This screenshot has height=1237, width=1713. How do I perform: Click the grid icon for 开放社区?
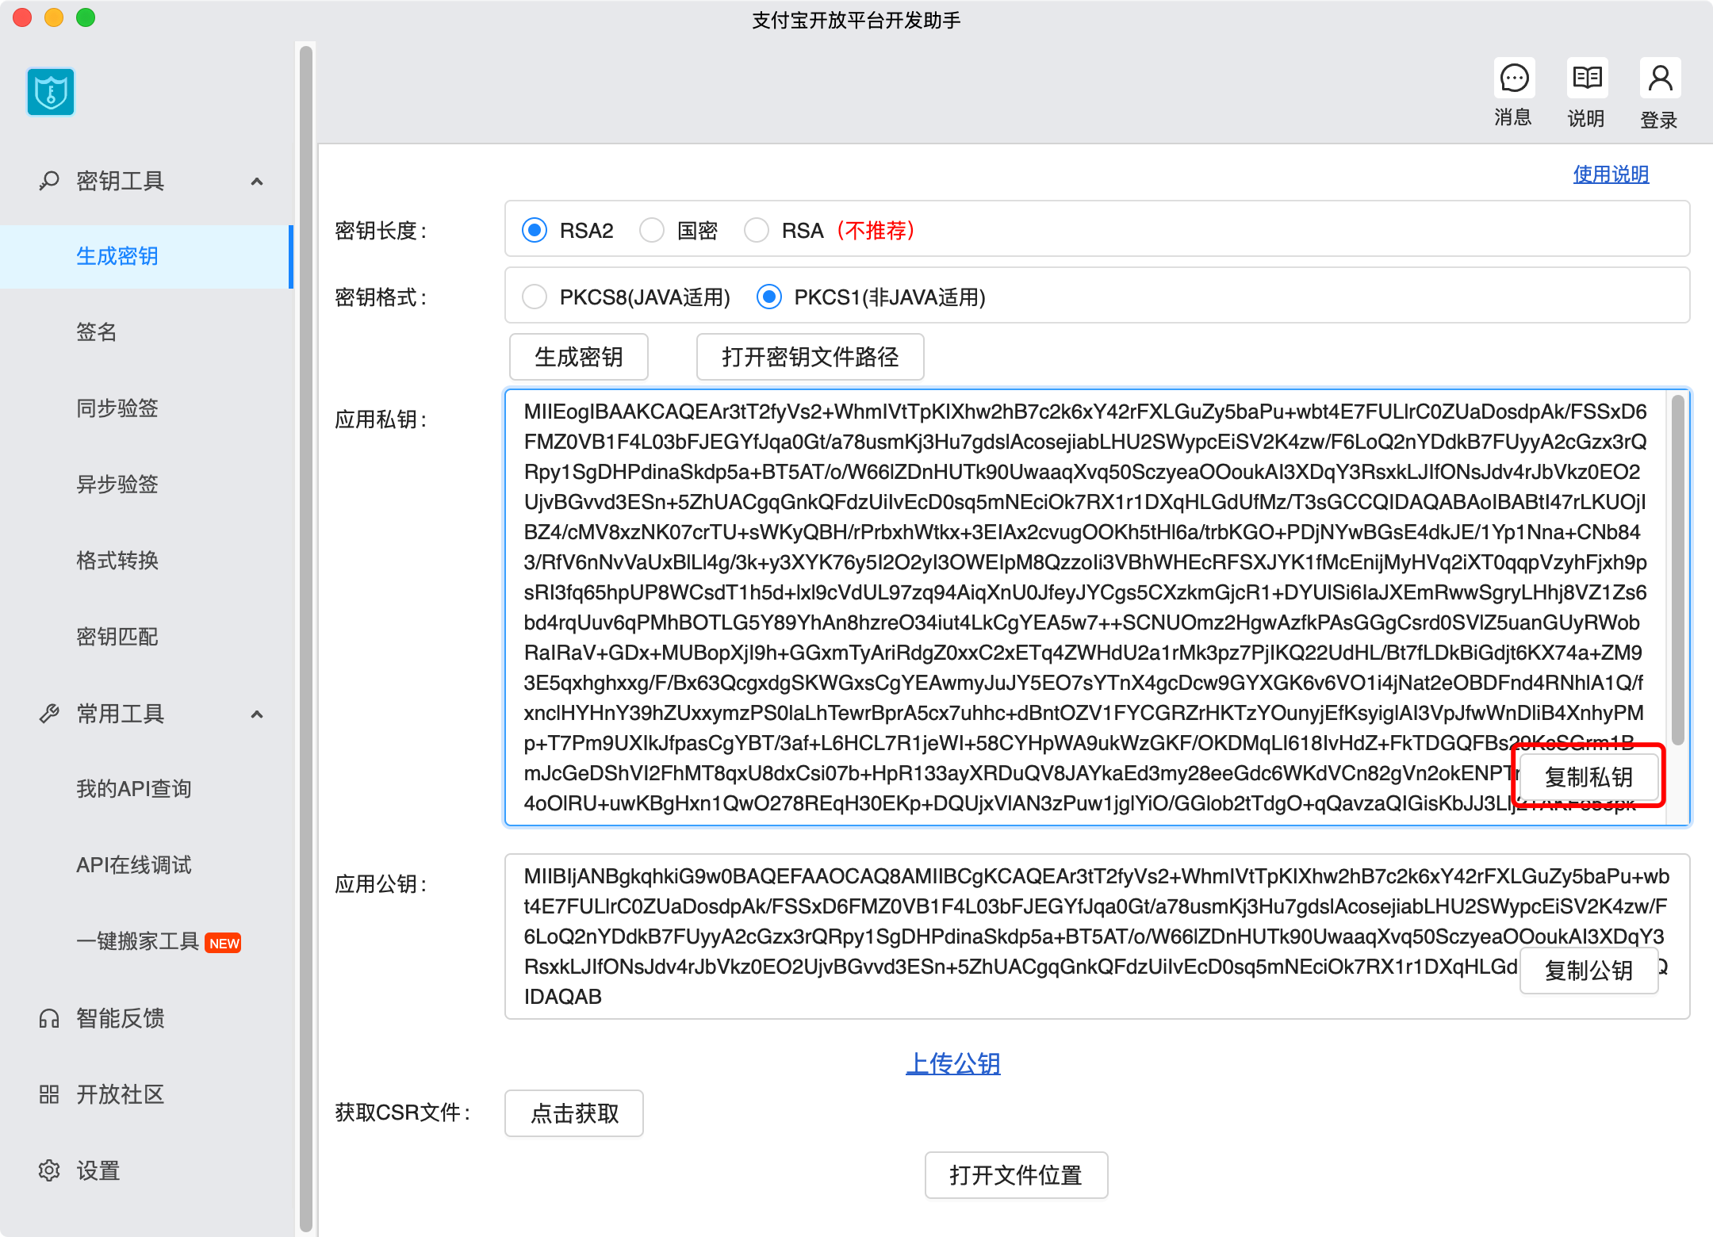pos(49,1094)
